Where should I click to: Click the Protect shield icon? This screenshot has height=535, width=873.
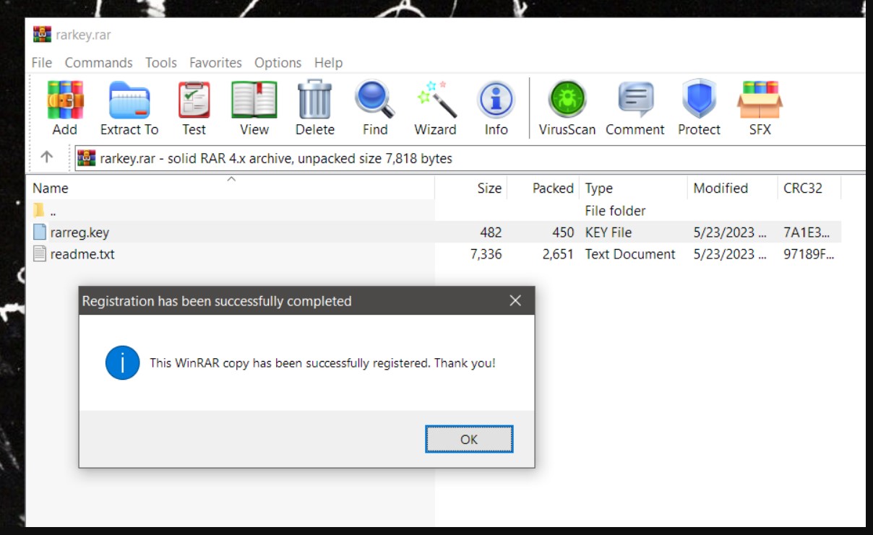point(699,101)
